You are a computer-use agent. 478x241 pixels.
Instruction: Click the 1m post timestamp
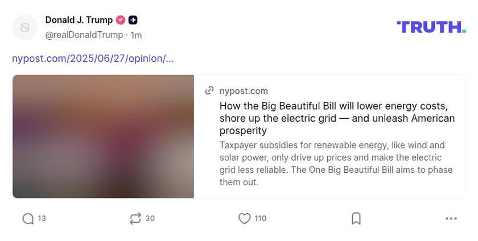click(136, 35)
